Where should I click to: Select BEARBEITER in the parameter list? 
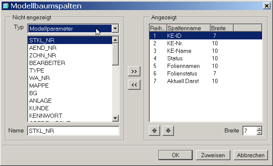tap(70, 63)
